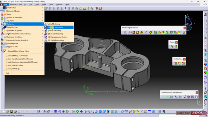Open the Insert menu
208x117 pixels.
[x=44, y=5]
